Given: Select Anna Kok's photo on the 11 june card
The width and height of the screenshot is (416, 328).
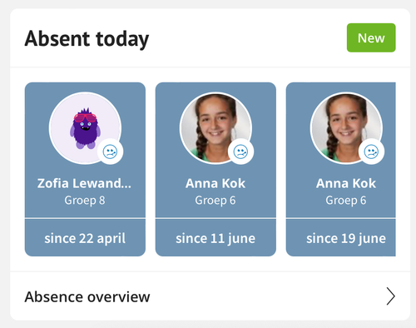Looking at the screenshot, I should (x=215, y=128).
